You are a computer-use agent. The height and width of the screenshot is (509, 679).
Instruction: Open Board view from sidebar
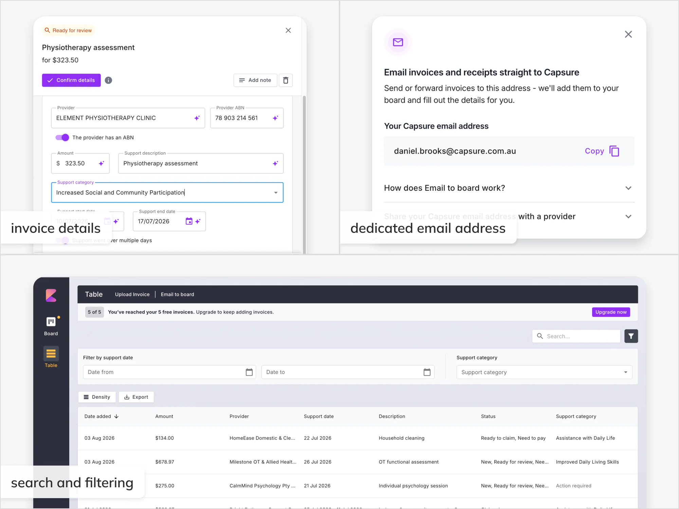pos(51,326)
